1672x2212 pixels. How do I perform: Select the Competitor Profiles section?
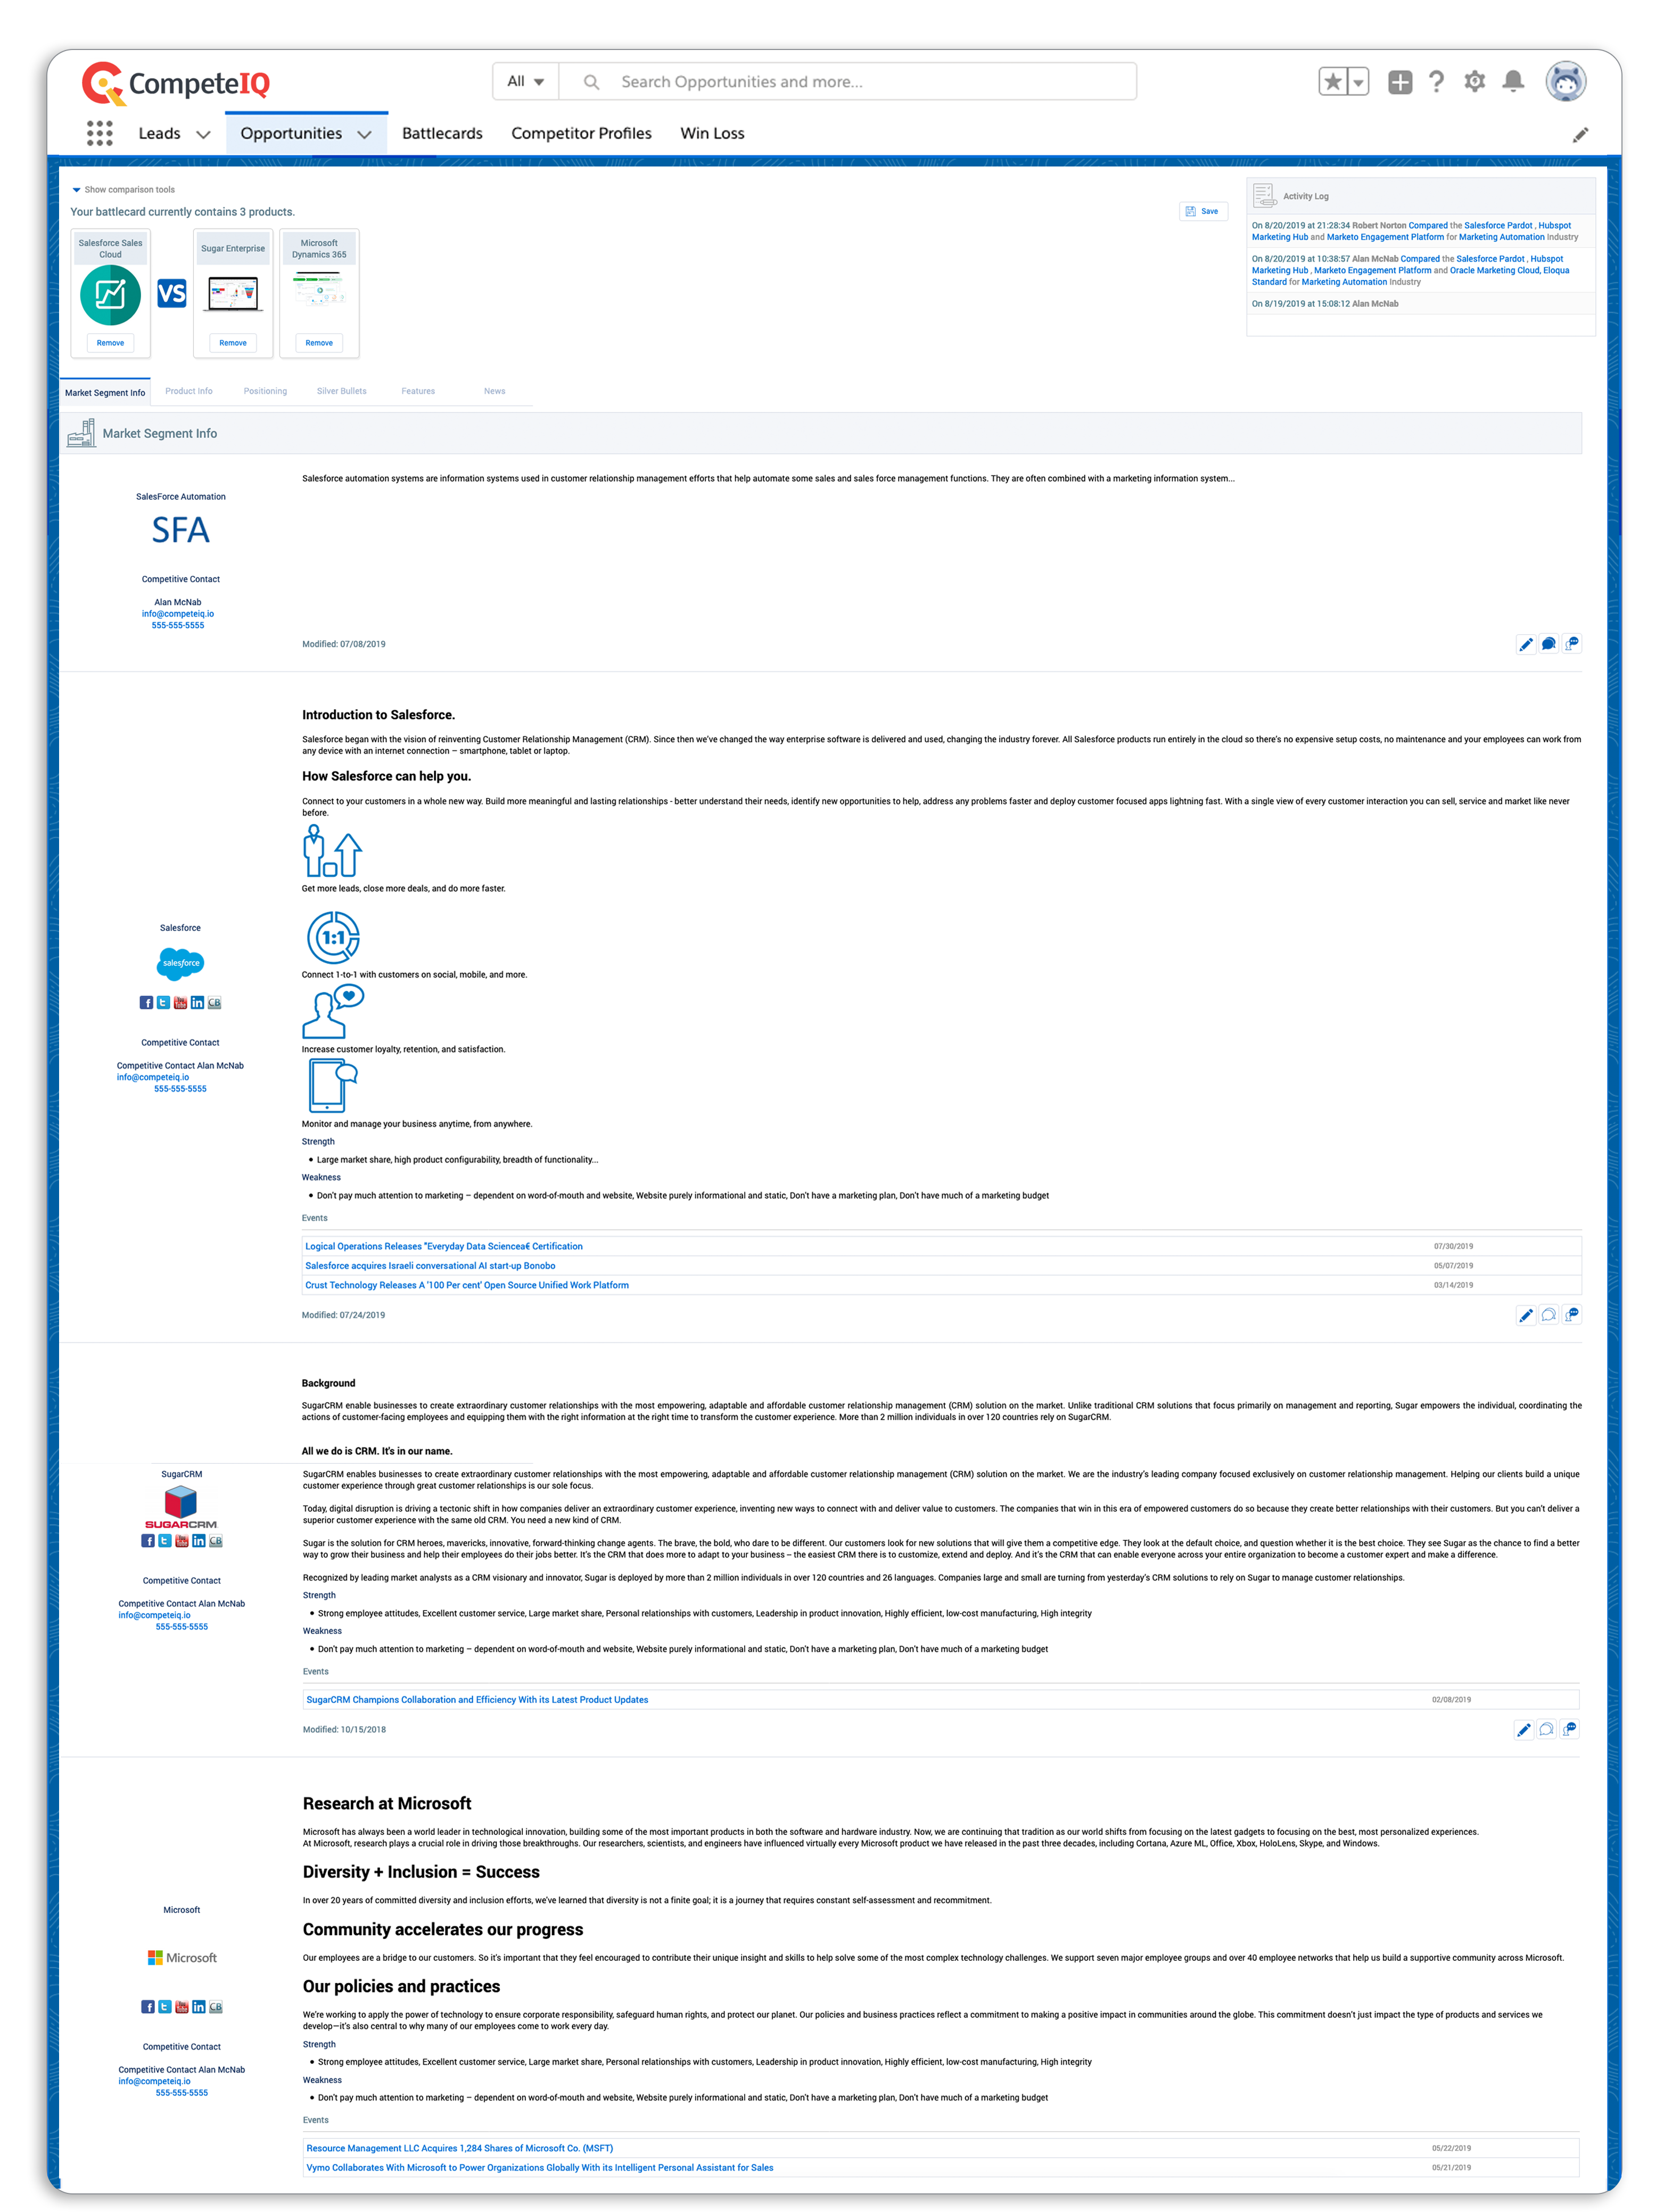tap(581, 131)
